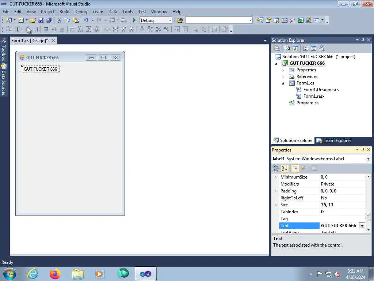Save the current file with the floppy icon
Viewport: 374px width, 281px height.
tap(41, 20)
